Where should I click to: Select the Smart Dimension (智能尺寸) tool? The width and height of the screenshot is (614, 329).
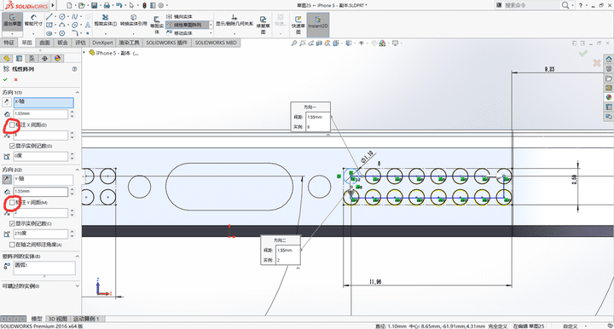coord(33,20)
